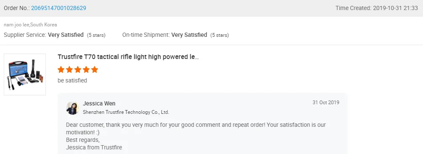The image size is (423, 154).
Task: Click Jessica Wen's profile avatar
Action: [x=72, y=108]
